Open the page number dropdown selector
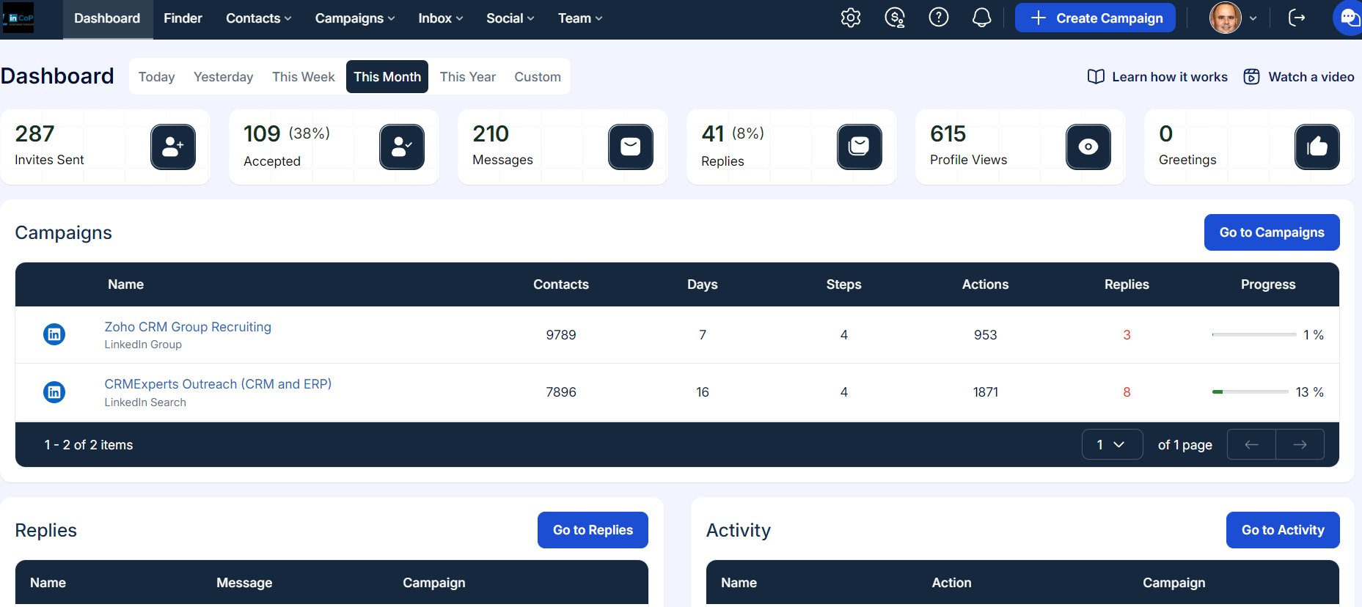 1111,444
